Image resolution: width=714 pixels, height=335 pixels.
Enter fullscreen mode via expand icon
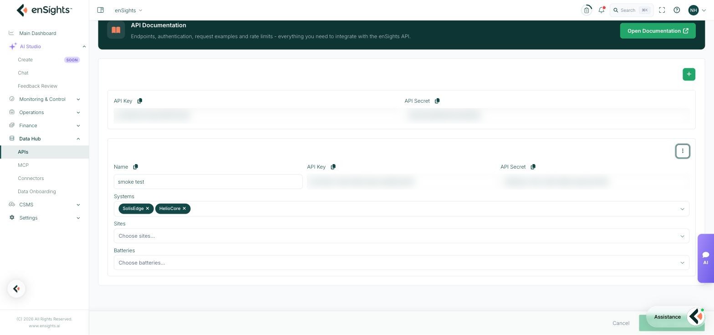(662, 10)
